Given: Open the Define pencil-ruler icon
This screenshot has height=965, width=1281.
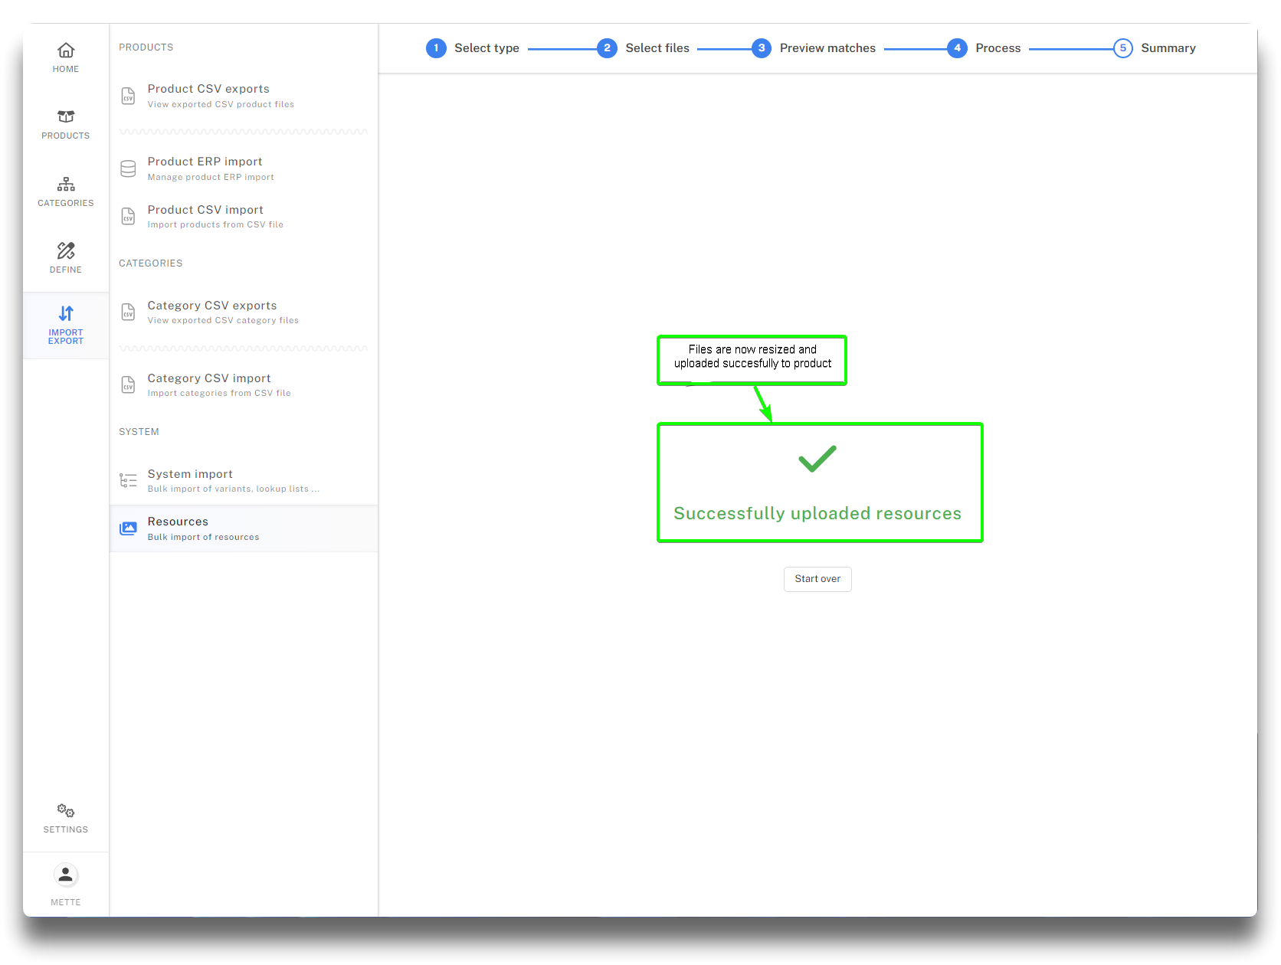Looking at the screenshot, I should [x=66, y=250].
